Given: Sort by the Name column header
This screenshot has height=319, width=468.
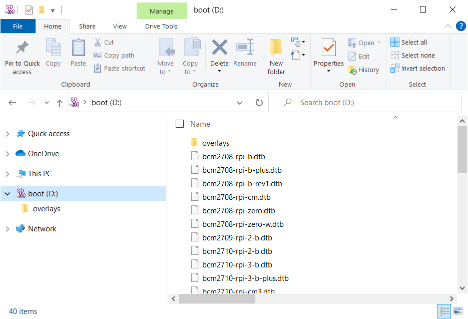Looking at the screenshot, I should pos(200,124).
